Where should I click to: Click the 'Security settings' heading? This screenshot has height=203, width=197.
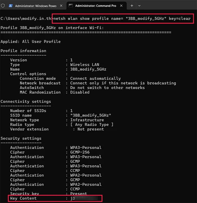pos(21,139)
